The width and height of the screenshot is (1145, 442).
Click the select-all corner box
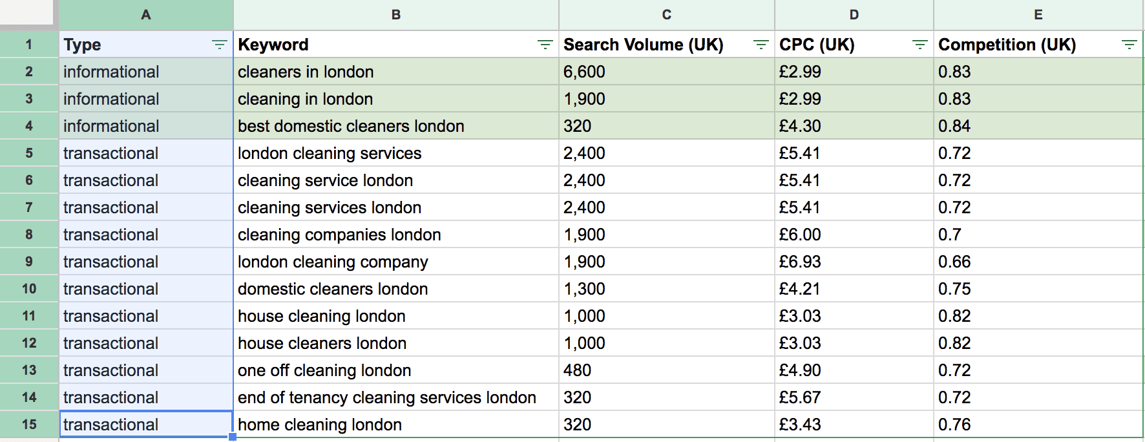(27, 13)
